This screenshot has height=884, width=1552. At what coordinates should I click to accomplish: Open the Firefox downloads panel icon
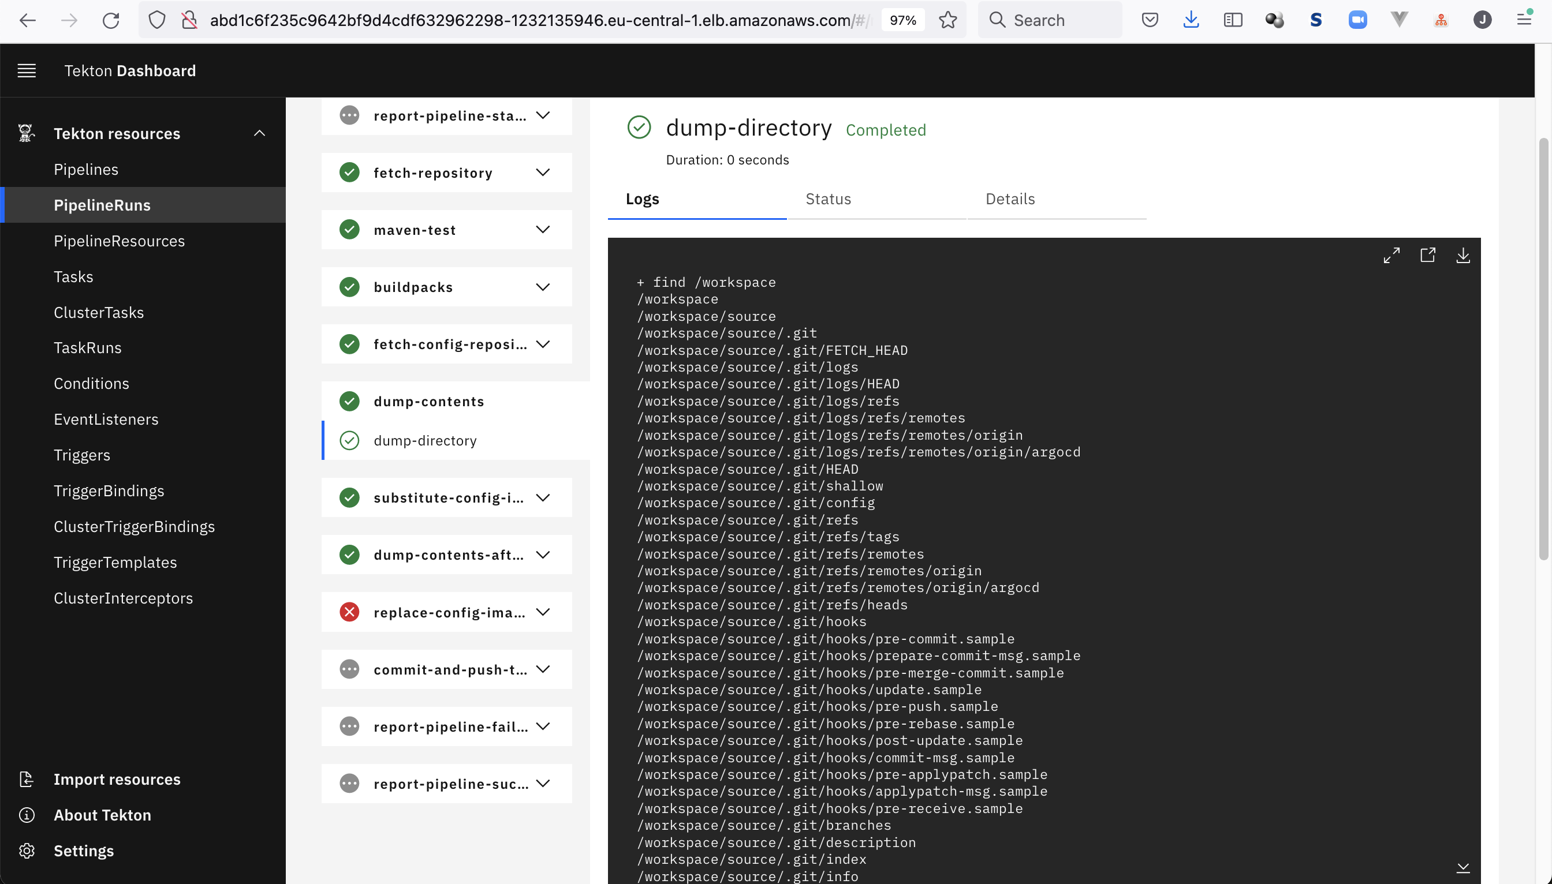[x=1191, y=21]
